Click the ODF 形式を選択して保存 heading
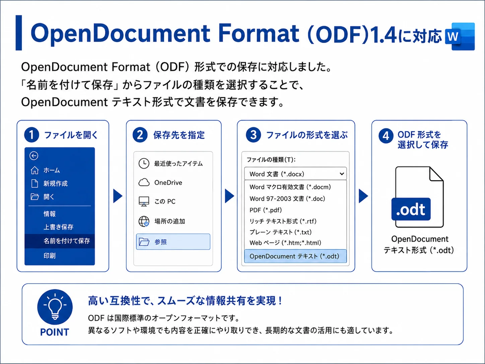485x364 pixels. click(423, 140)
